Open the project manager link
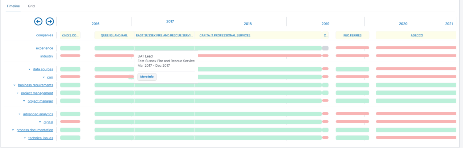This screenshot has height=148, width=463. 40,101
